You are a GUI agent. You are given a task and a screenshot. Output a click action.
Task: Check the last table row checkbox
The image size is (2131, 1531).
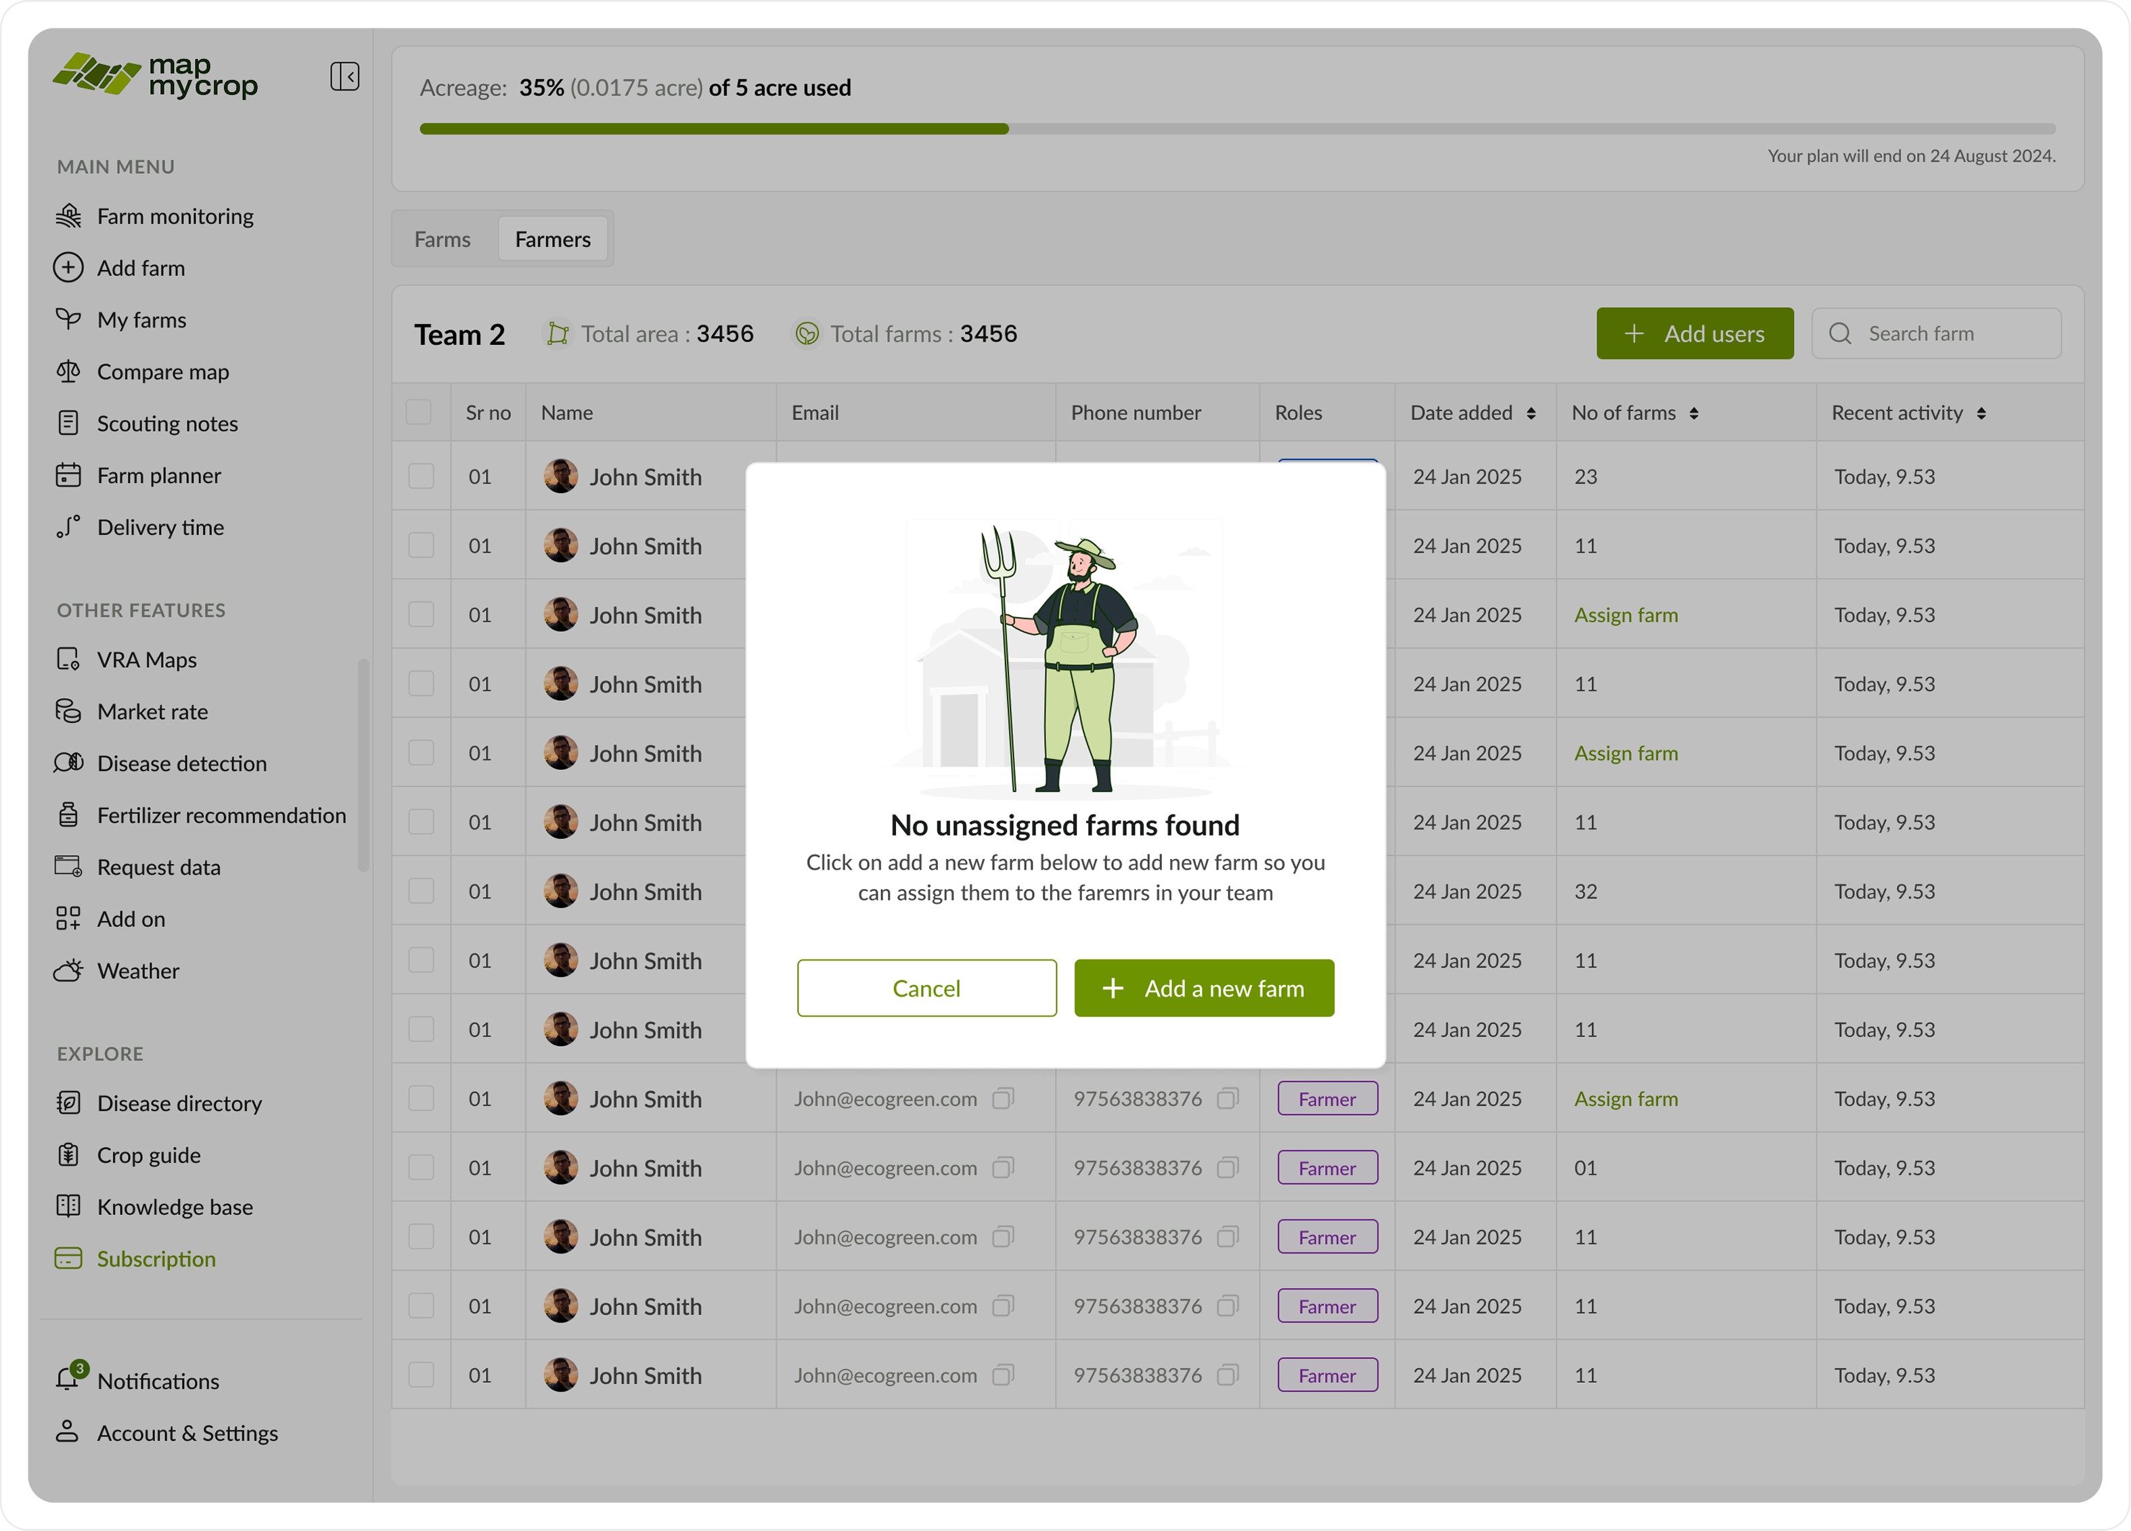(421, 1375)
